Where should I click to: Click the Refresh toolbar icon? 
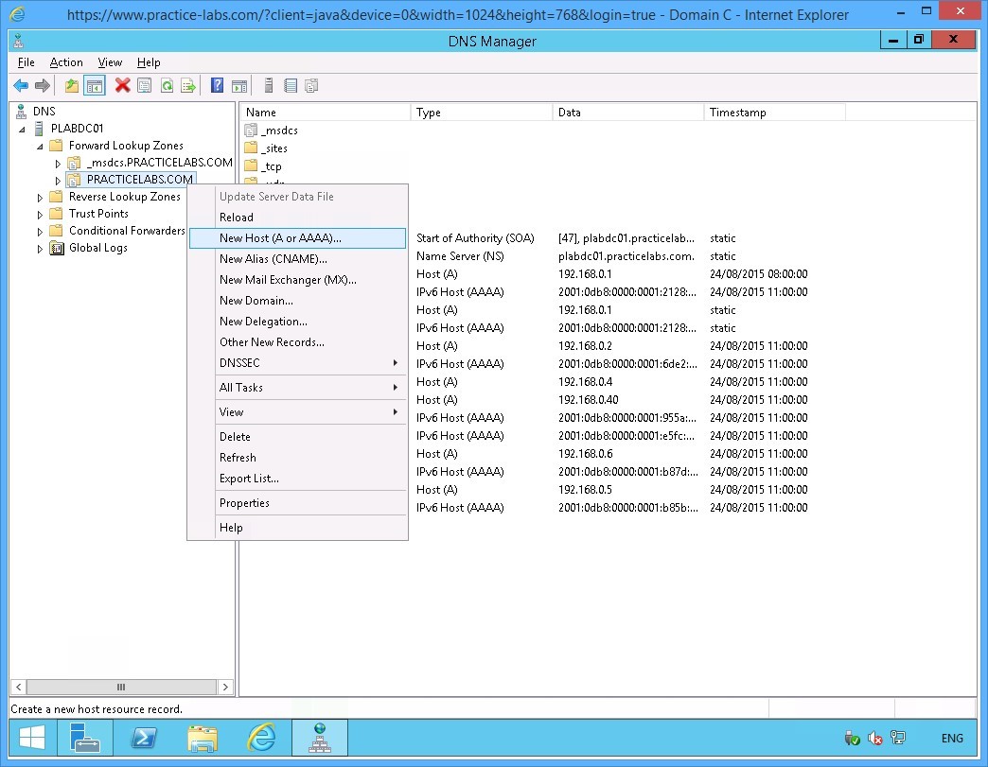click(167, 86)
